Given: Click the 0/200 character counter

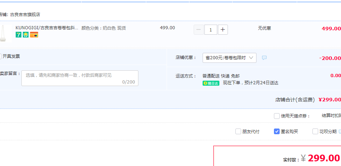Looking at the screenshot, I should tap(128, 82).
